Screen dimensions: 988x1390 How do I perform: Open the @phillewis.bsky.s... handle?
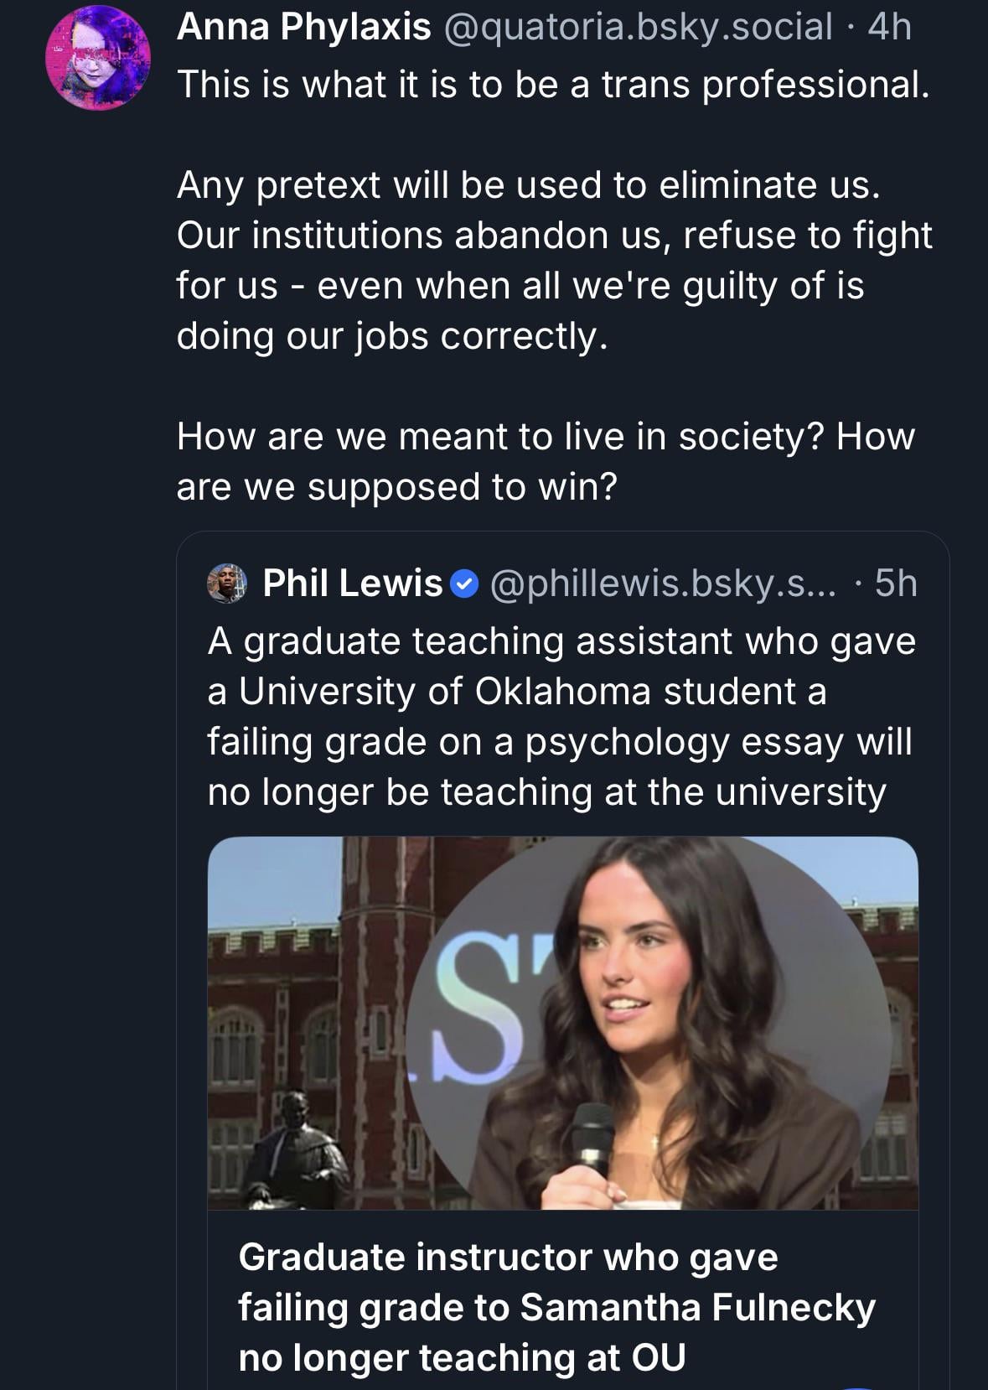pos(662,583)
